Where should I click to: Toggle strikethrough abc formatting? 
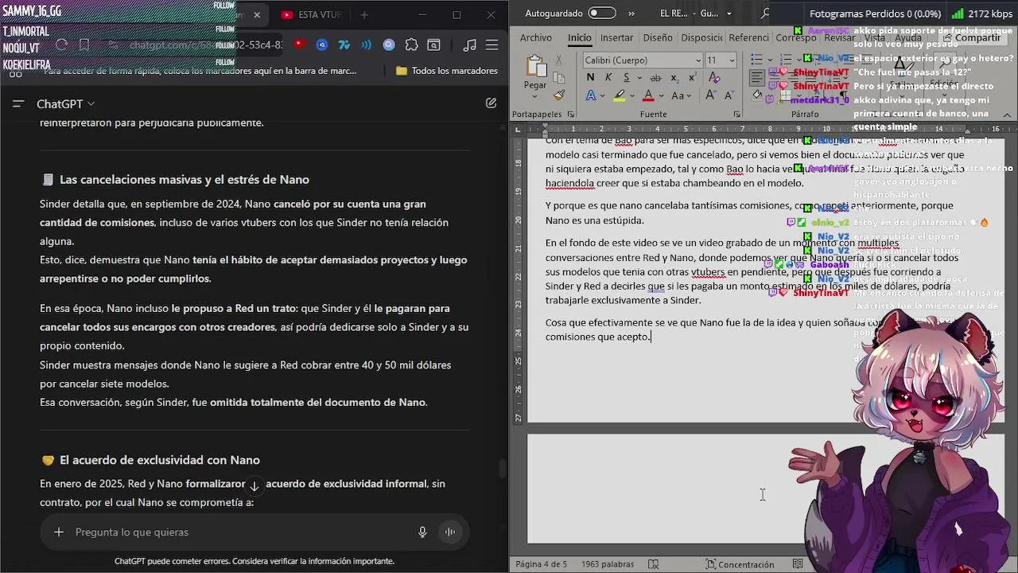point(655,77)
